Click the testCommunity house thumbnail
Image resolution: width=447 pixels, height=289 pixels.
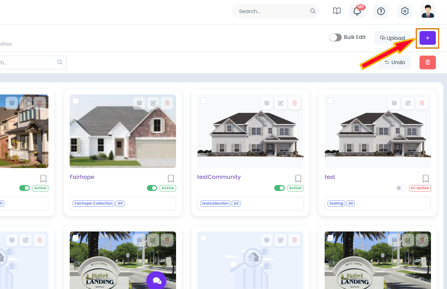click(x=250, y=131)
